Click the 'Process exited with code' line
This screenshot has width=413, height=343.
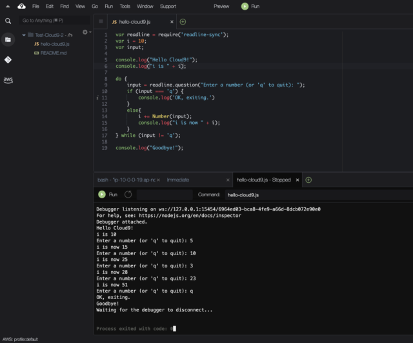point(134,329)
